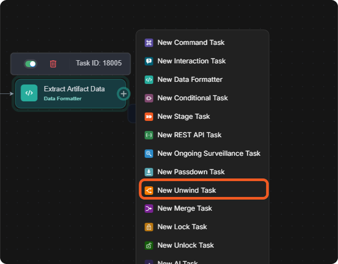Click the New Conditional Task icon

149,98
